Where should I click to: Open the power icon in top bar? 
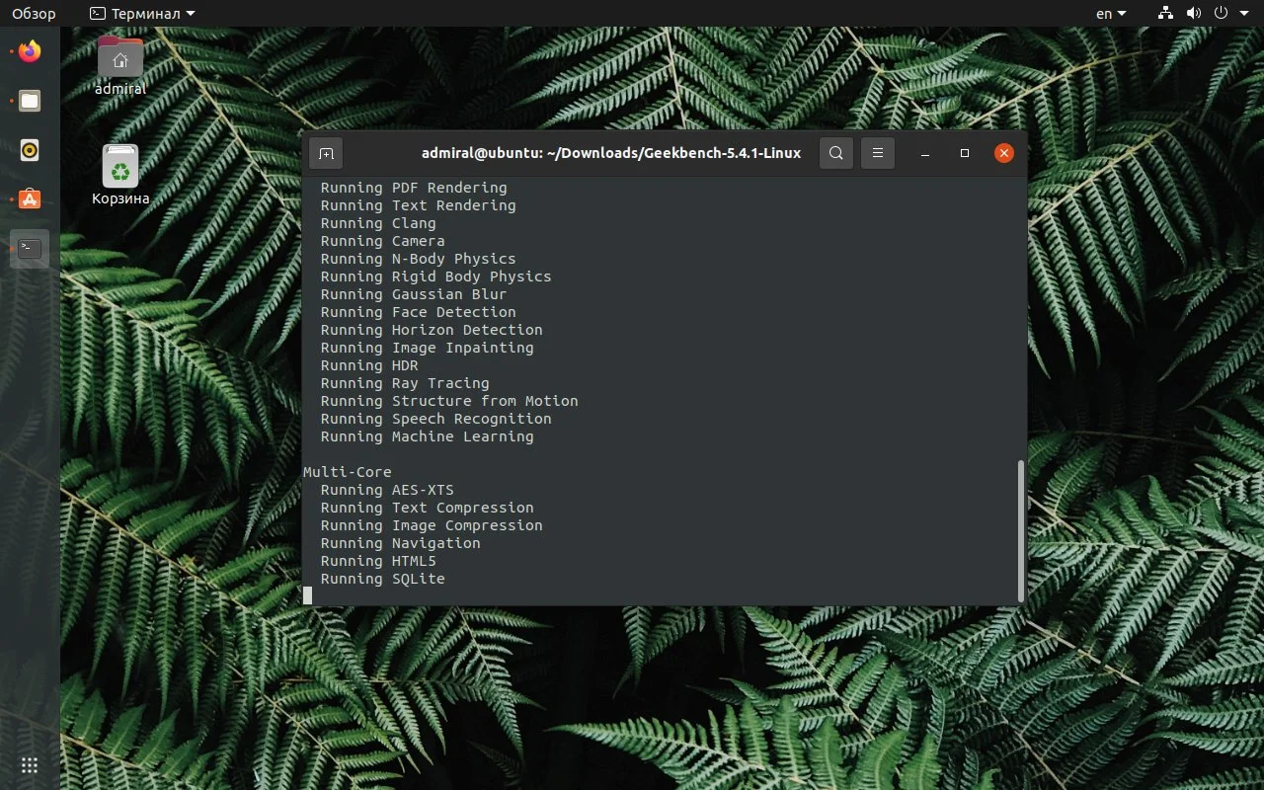[1221, 14]
